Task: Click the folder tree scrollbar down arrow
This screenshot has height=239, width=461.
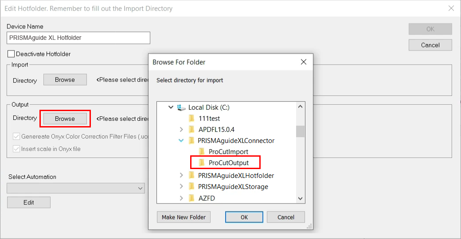Action: pyautogui.click(x=300, y=199)
